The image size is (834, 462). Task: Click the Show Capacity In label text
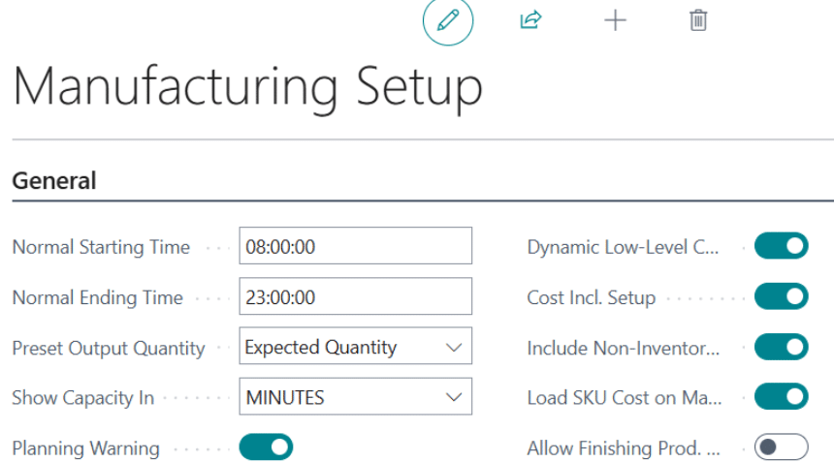(x=82, y=398)
